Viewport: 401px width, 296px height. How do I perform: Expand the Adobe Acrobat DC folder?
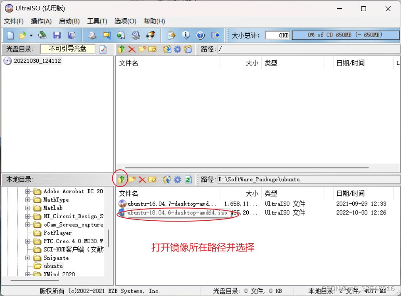pos(27,191)
